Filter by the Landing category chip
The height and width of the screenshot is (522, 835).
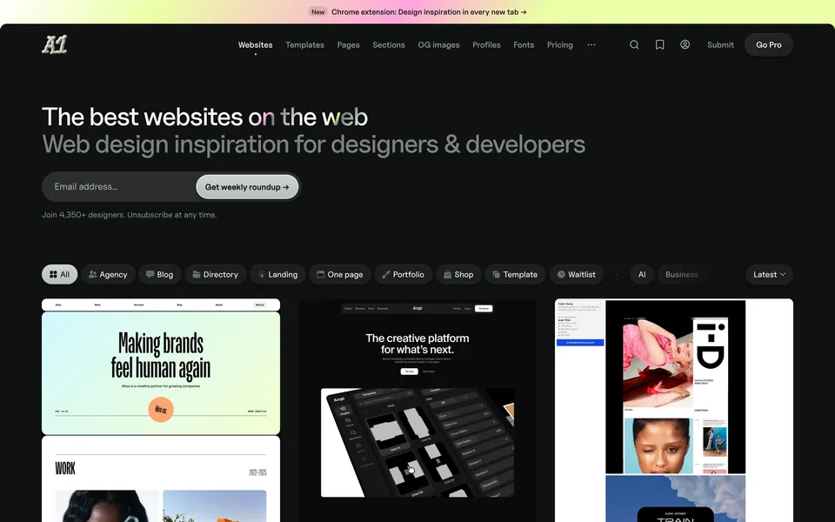coord(277,274)
